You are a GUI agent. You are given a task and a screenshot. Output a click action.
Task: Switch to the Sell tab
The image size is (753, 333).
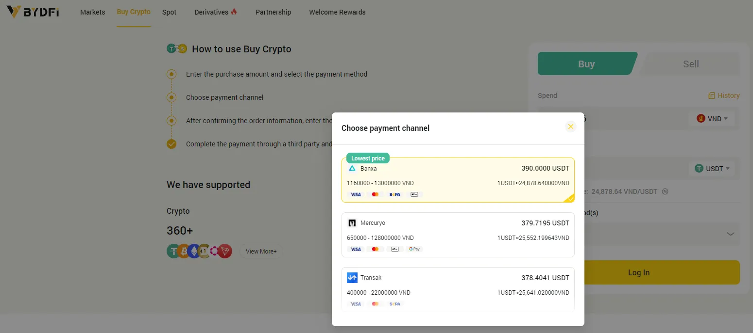[x=691, y=64]
